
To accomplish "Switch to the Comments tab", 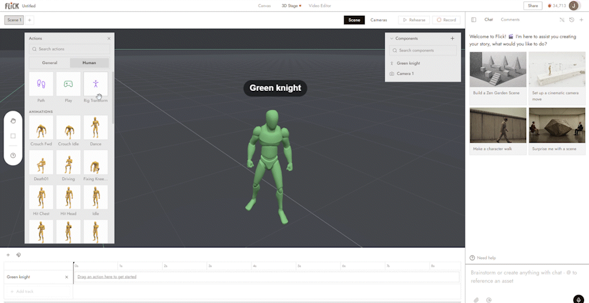I will click(510, 20).
